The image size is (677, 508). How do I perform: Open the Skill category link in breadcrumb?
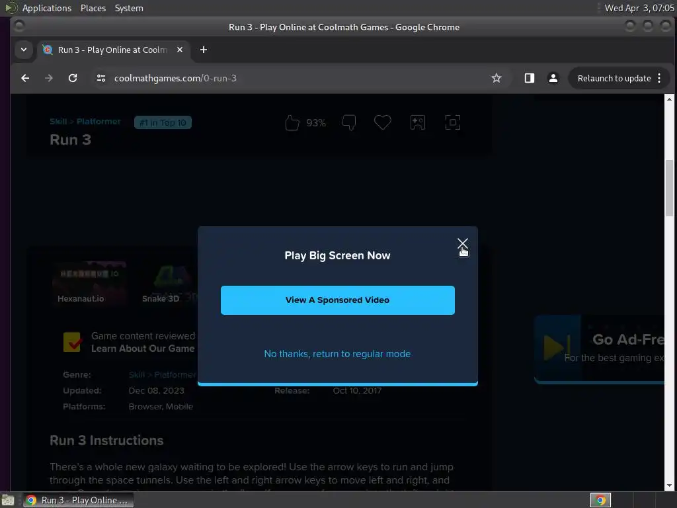[58, 122]
